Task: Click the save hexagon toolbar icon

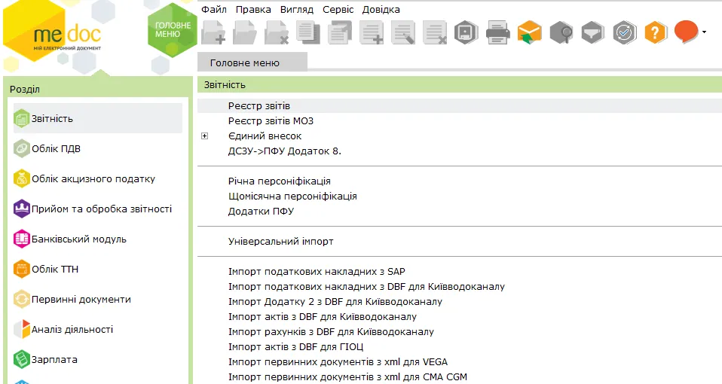Action: click(466, 32)
